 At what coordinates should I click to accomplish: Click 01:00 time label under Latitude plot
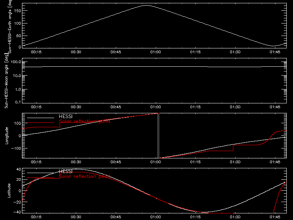156,217
